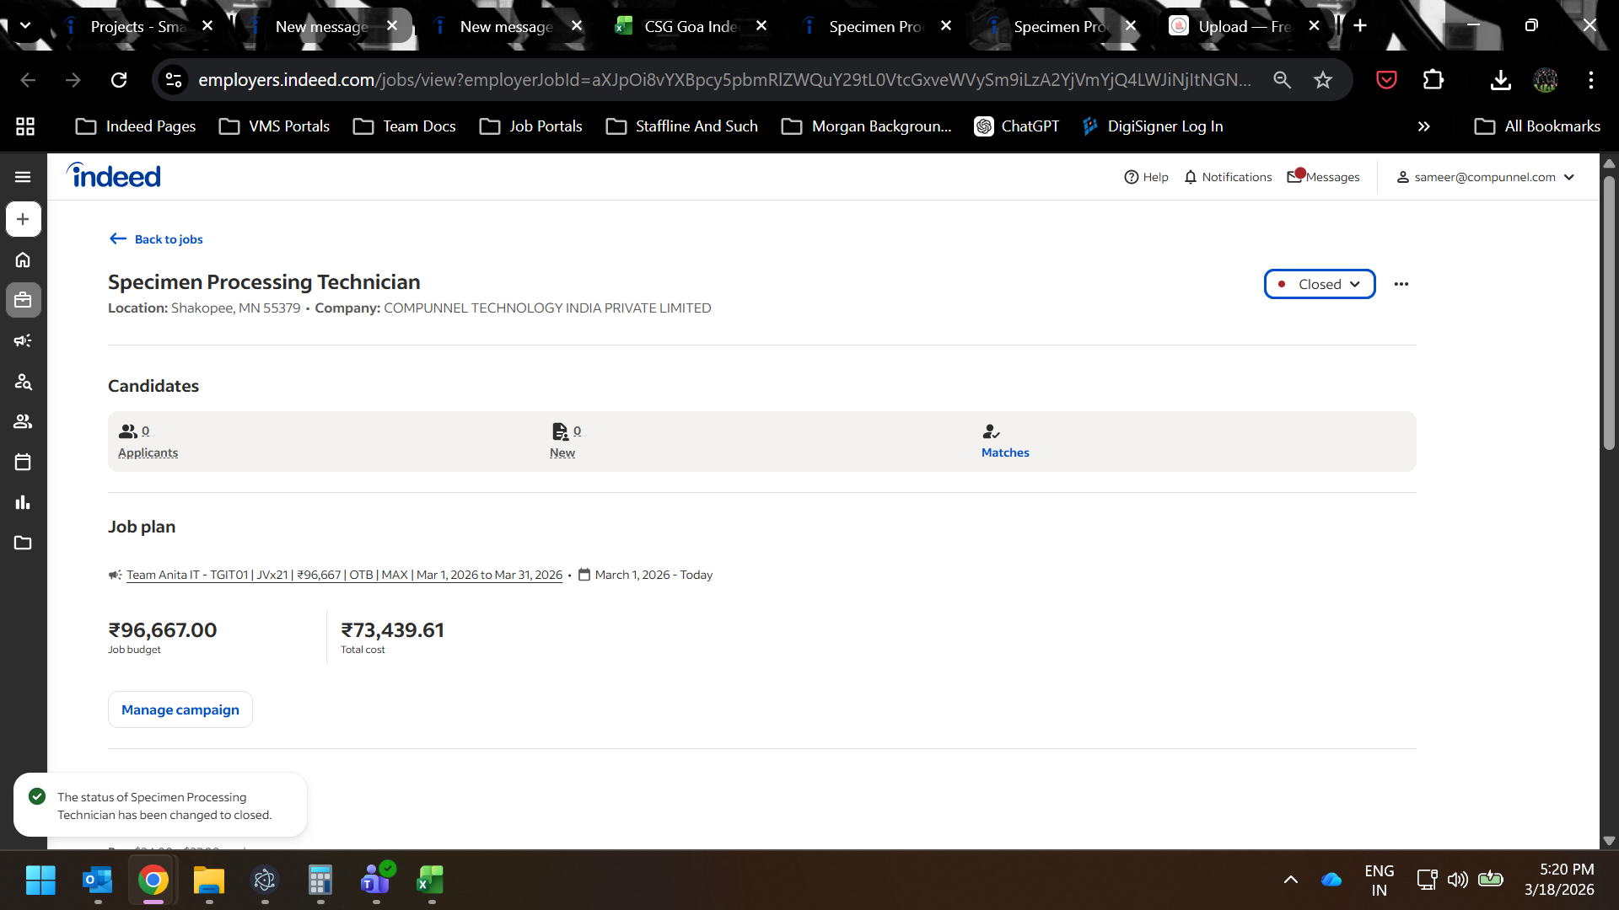The width and height of the screenshot is (1619, 910).
Task: Open the Analytics bar chart sidebar icon
Action: [23, 502]
